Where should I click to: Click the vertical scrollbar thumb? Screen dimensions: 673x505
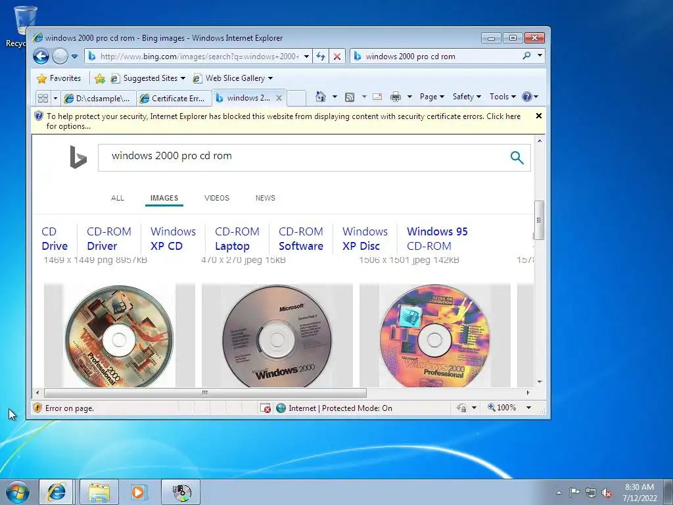tap(539, 220)
